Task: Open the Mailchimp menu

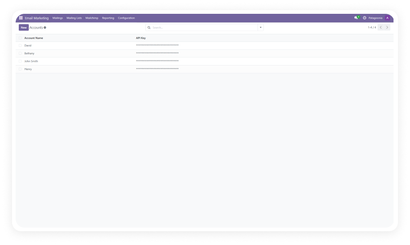Action: pos(92,18)
